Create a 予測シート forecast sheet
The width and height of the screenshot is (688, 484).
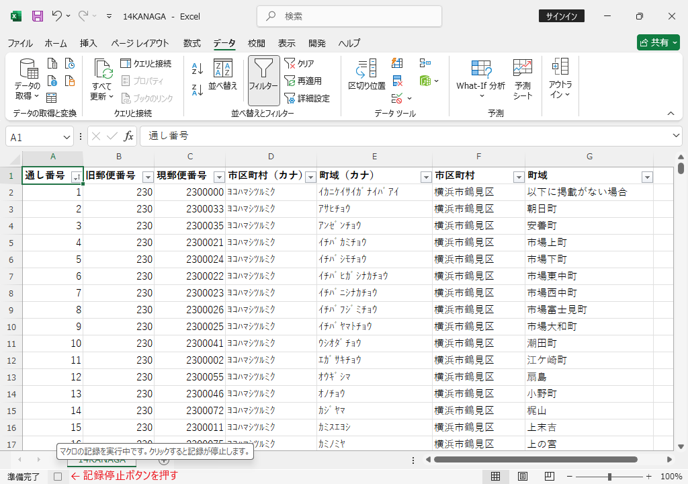(523, 79)
